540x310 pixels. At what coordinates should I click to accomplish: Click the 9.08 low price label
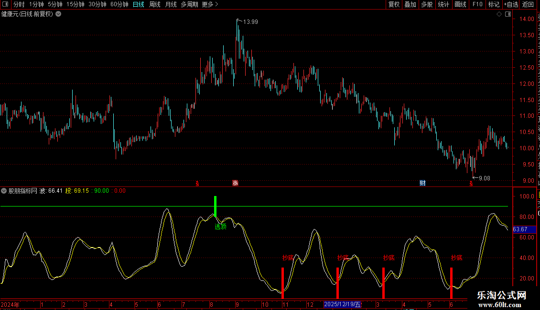pyautogui.click(x=484, y=178)
